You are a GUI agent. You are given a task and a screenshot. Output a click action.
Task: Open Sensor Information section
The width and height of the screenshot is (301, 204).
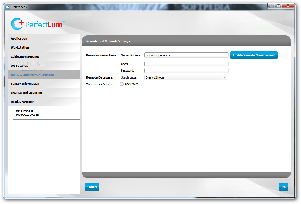[44, 84]
